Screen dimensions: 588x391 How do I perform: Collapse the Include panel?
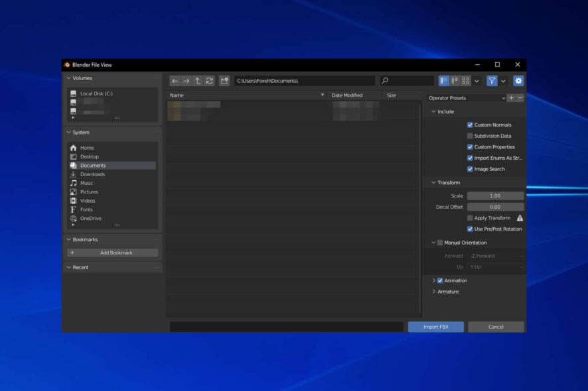coord(433,111)
